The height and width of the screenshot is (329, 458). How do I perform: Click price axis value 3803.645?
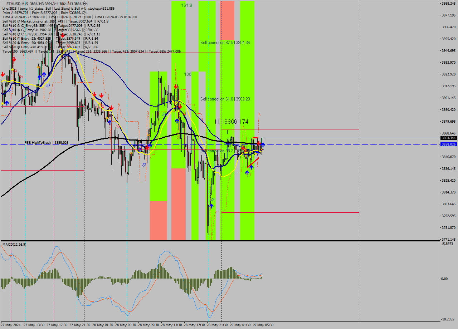point(449,204)
